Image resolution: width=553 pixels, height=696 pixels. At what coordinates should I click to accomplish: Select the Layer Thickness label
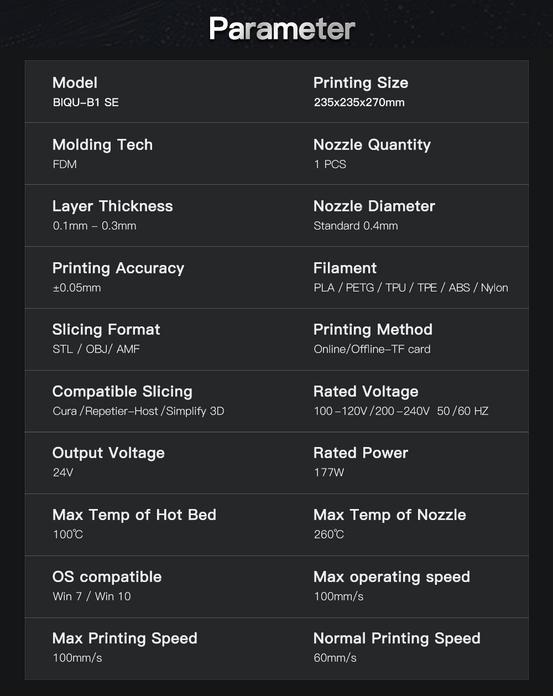pos(113,206)
